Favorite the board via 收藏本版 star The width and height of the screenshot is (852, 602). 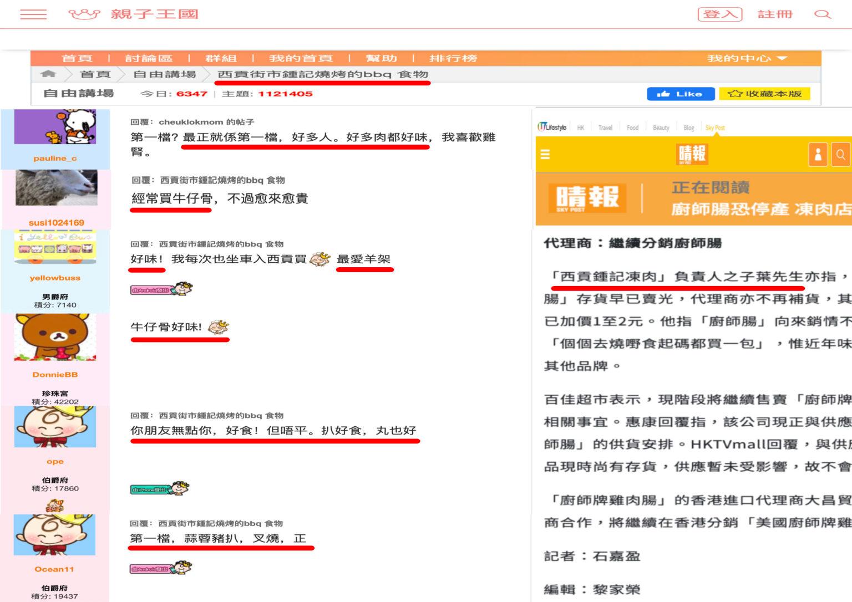coord(764,93)
